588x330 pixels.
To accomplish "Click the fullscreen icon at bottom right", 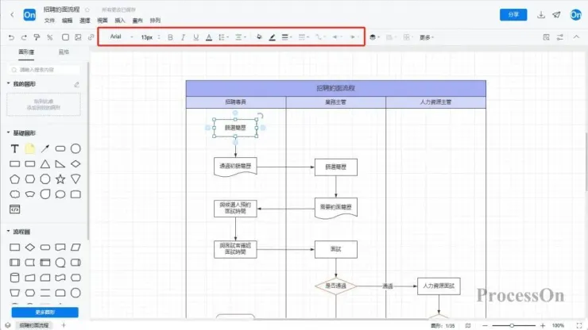I will click(579, 325).
